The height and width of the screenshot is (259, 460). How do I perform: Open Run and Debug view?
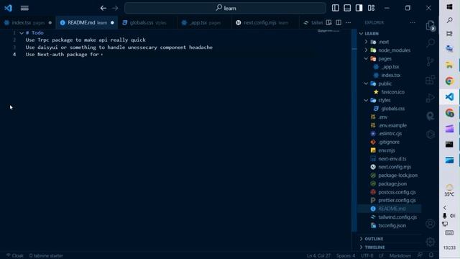coord(431,98)
